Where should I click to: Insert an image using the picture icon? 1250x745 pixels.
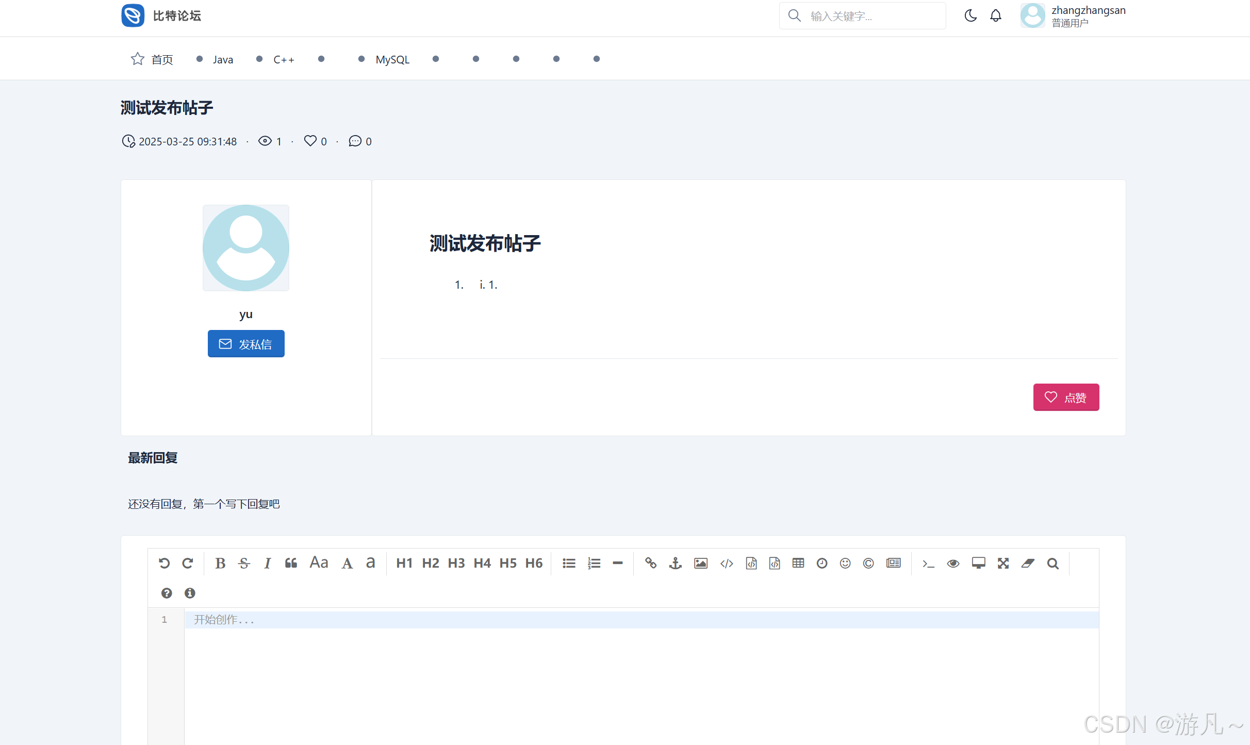click(x=700, y=564)
